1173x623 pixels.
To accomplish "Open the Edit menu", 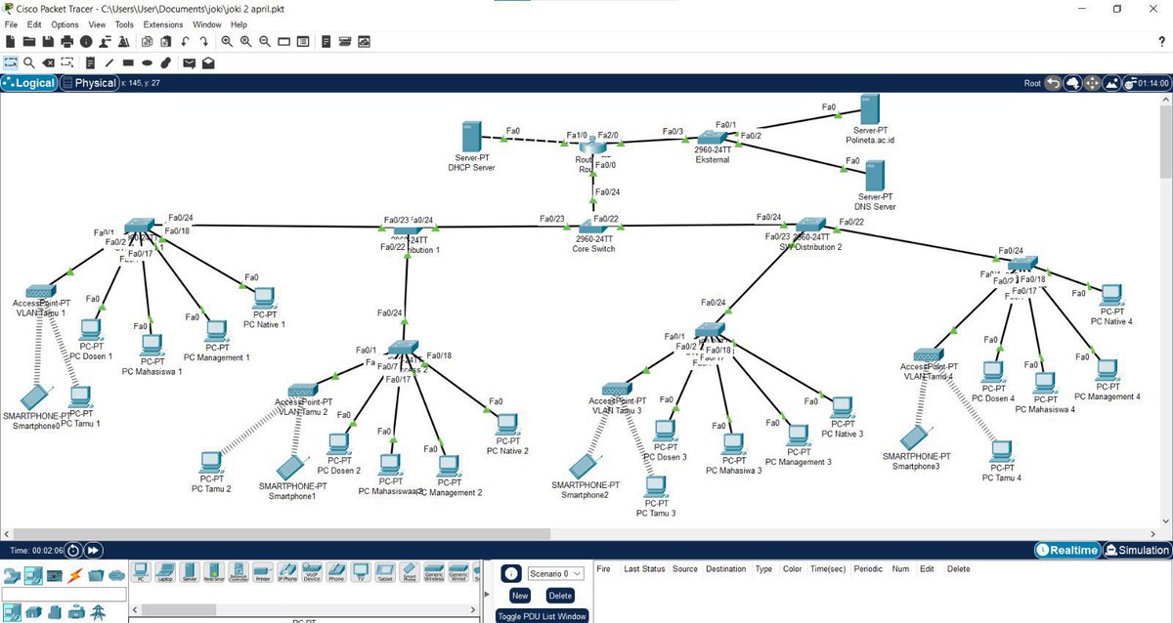I will 35,24.
